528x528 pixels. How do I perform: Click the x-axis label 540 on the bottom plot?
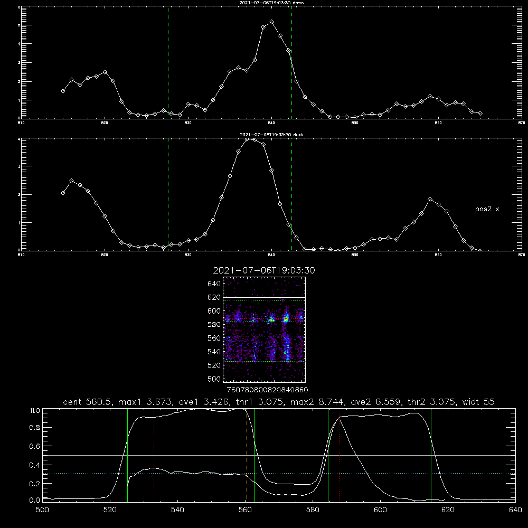coord(177,510)
